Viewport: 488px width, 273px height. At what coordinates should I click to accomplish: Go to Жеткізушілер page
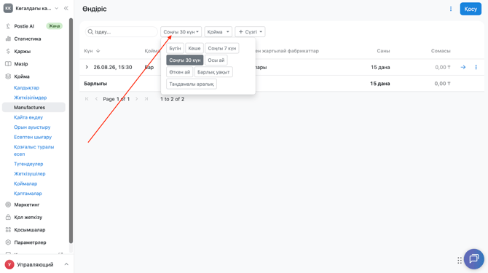[30, 174]
